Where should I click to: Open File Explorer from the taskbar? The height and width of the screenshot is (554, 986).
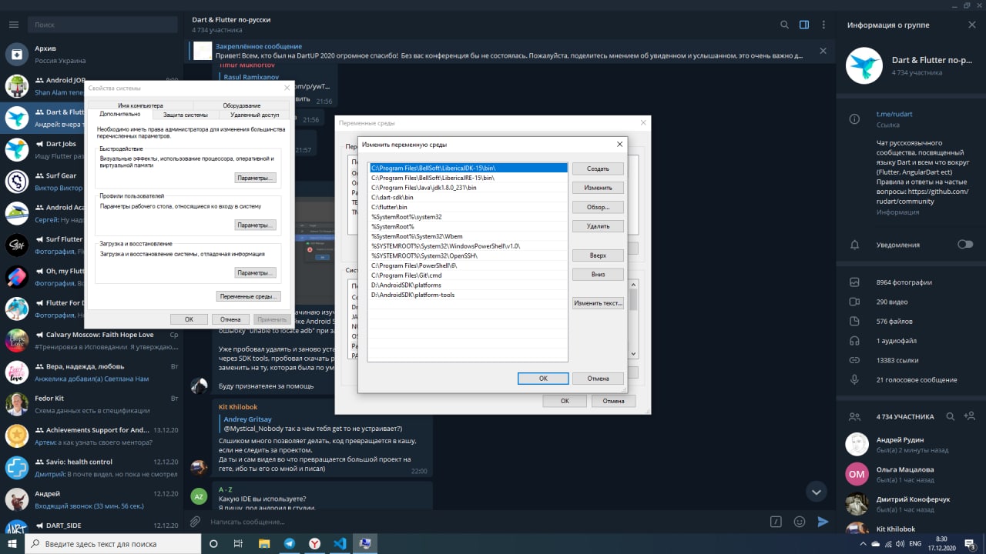pos(264,543)
